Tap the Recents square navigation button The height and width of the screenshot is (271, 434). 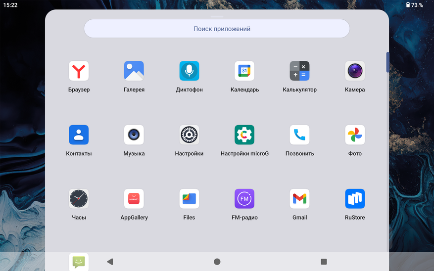click(324, 262)
